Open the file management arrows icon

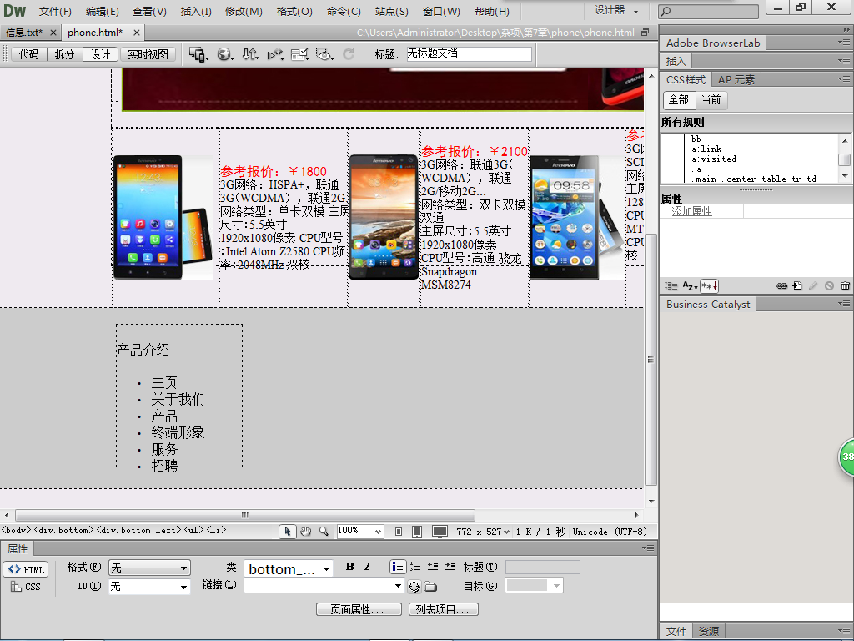click(250, 54)
